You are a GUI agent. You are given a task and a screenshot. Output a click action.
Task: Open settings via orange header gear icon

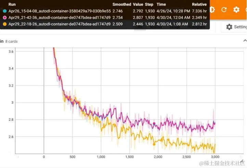(x=236, y=10)
